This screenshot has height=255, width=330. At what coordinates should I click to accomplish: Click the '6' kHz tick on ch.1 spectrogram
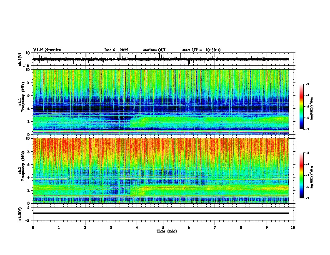29,96
